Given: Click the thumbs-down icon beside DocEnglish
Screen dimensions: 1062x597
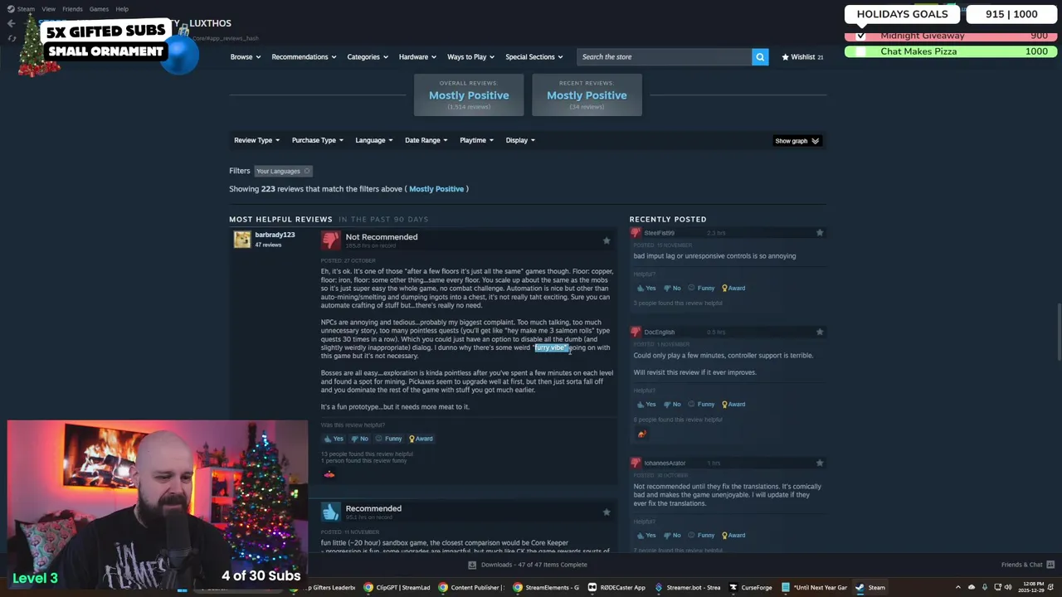Looking at the screenshot, I should pos(636,332).
